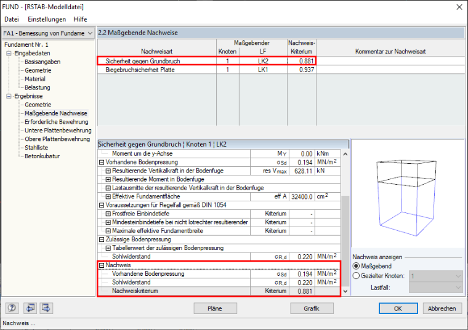The height and width of the screenshot is (330, 468).
Task: Confirm with the OK button
Action: tap(398, 308)
